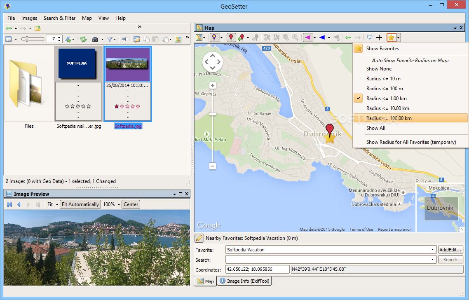Click the sort order icon
Image resolution: width=469 pixels, height=300 pixels.
point(68,39)
